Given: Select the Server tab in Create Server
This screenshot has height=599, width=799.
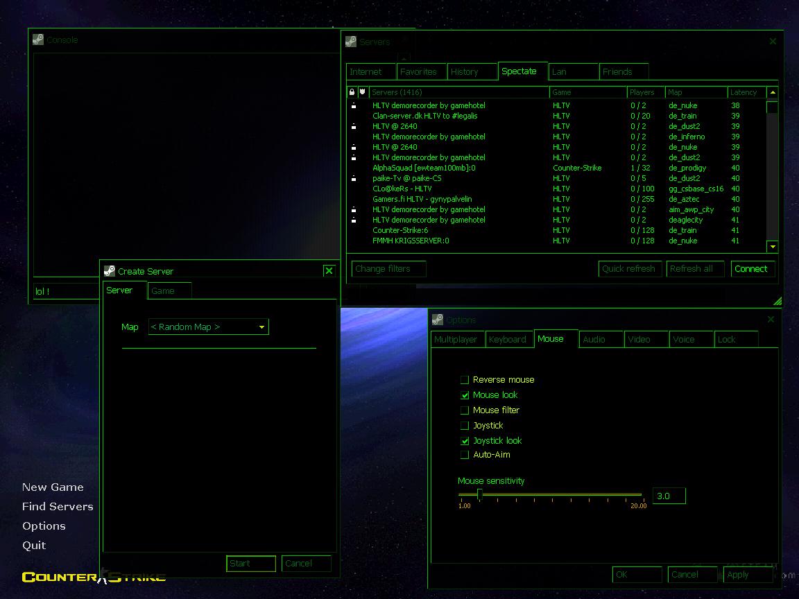Looking at the screenshot, I should (125, 290).
